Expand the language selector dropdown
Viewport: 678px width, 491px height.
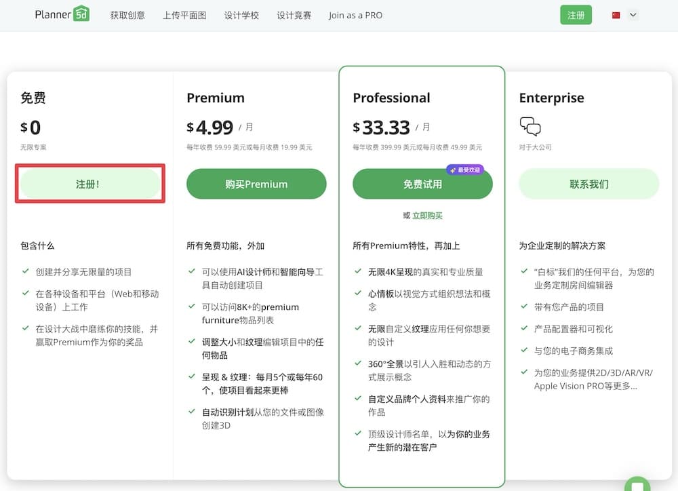(634, 14)
